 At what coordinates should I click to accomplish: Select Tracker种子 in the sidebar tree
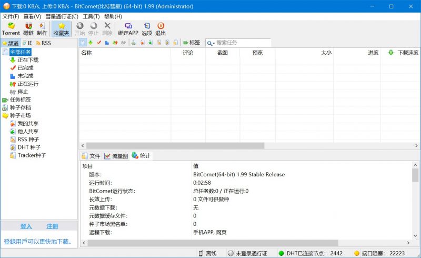pos(32,155)
